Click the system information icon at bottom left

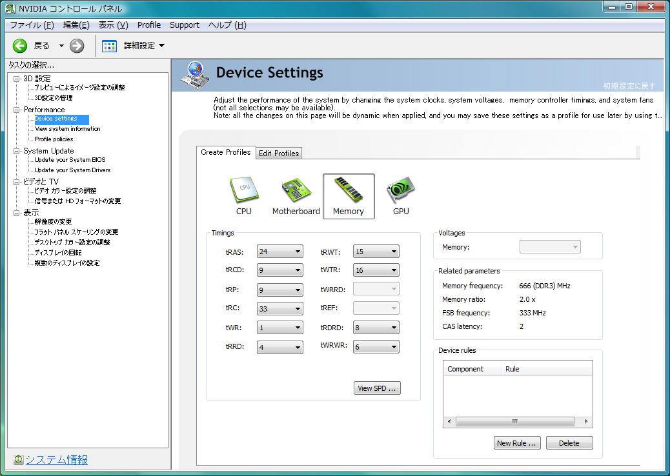[19, 460]
